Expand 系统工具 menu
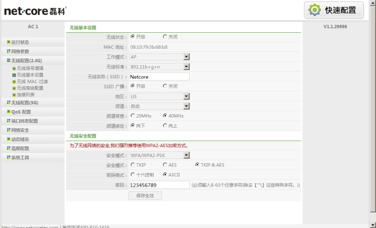 (20, 157)
